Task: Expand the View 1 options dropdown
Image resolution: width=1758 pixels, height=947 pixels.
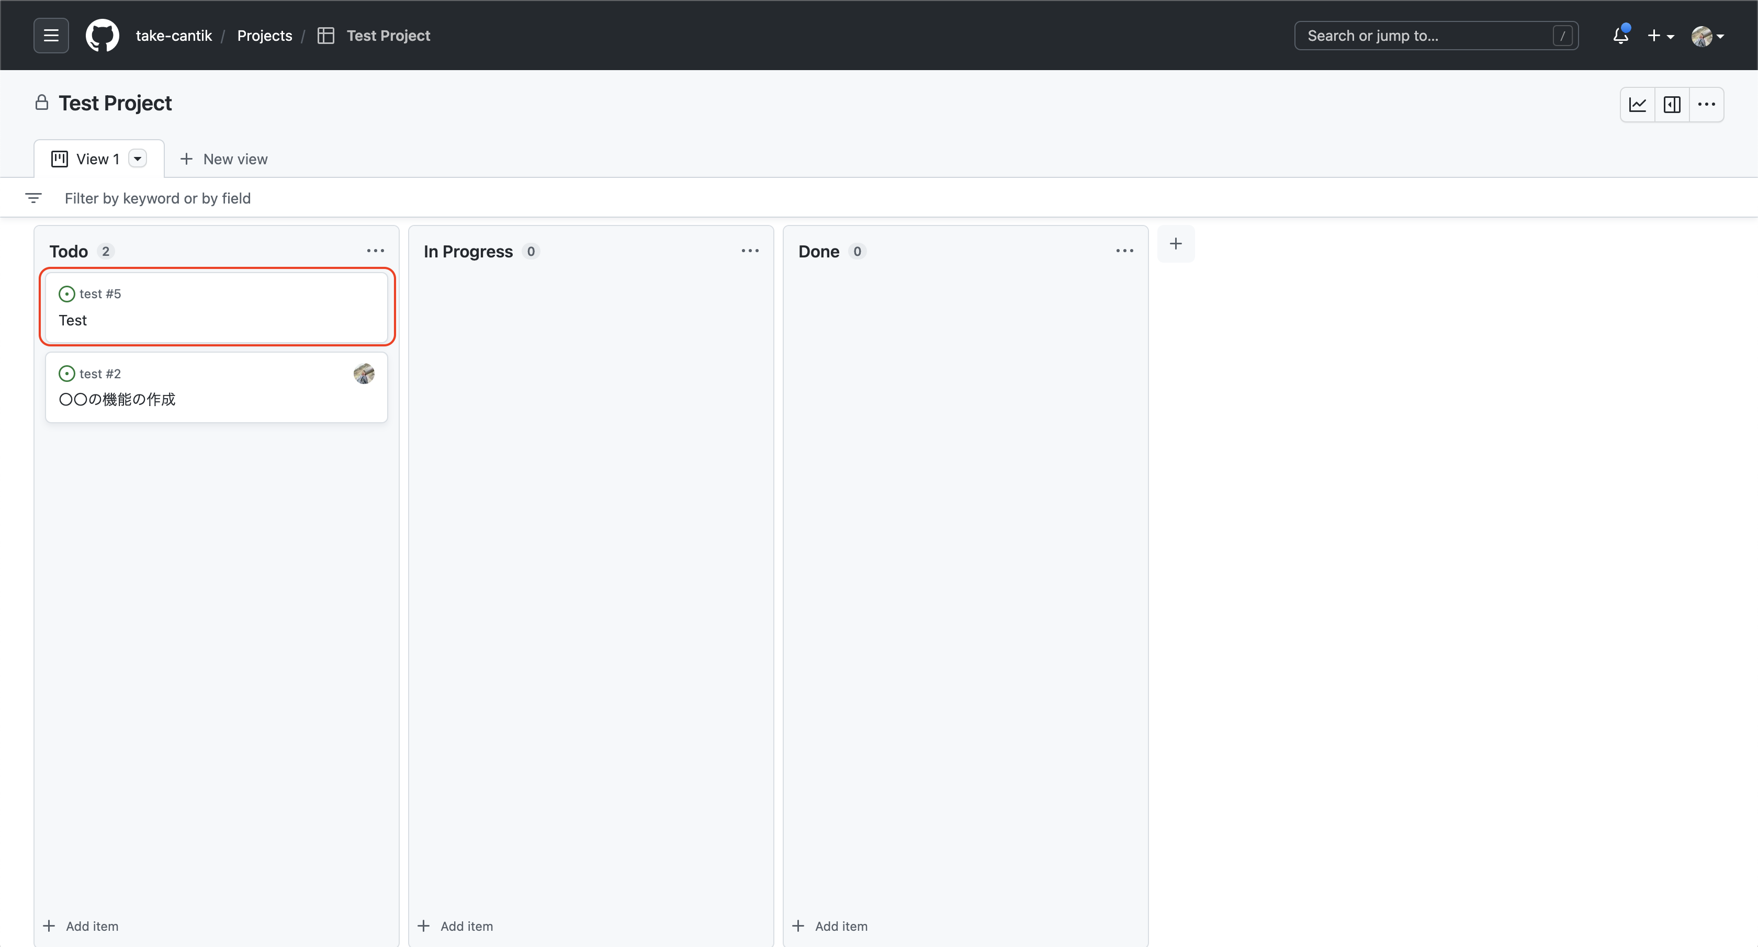Action: point(138,159)
